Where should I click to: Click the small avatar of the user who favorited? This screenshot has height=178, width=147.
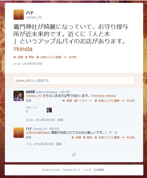[x=49, y=110]
